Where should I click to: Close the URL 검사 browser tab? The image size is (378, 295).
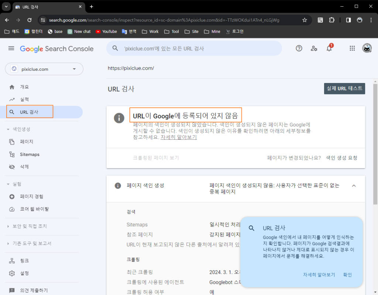[80, 7]
